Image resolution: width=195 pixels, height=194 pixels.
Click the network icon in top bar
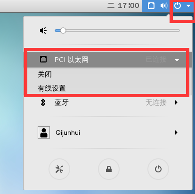[151, 6]
